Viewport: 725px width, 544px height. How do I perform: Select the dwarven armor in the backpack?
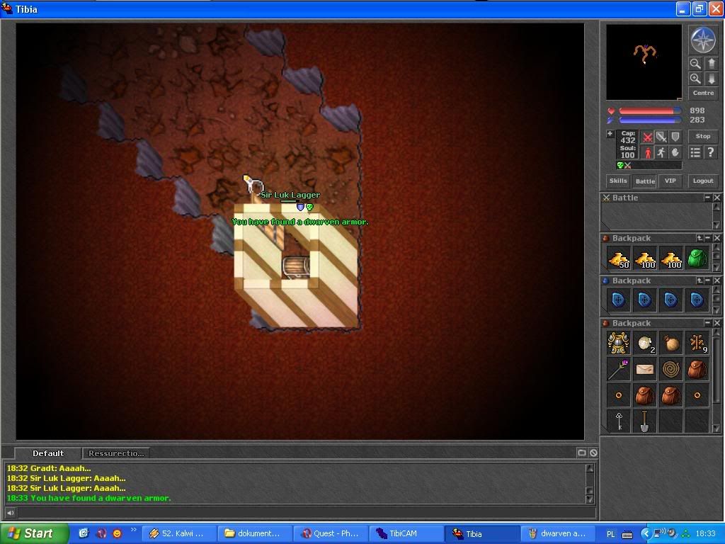618,344
